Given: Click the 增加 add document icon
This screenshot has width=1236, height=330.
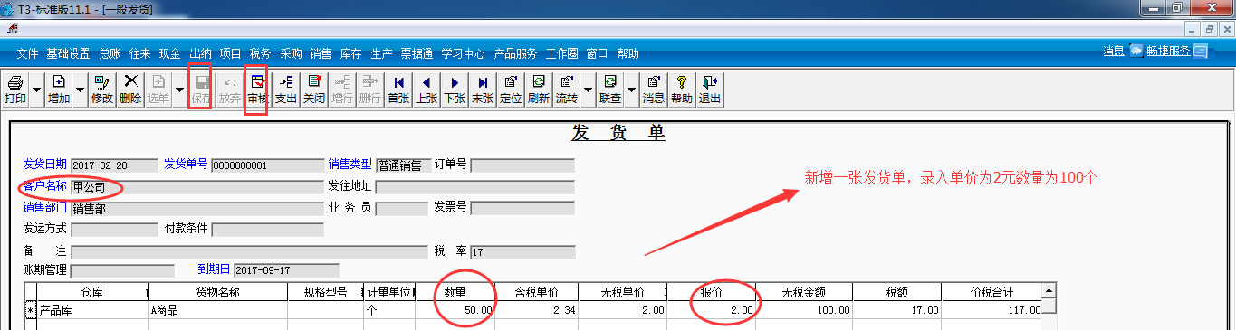Looking at the screenshot, I should pyautogui.click(x=59, y=89).
